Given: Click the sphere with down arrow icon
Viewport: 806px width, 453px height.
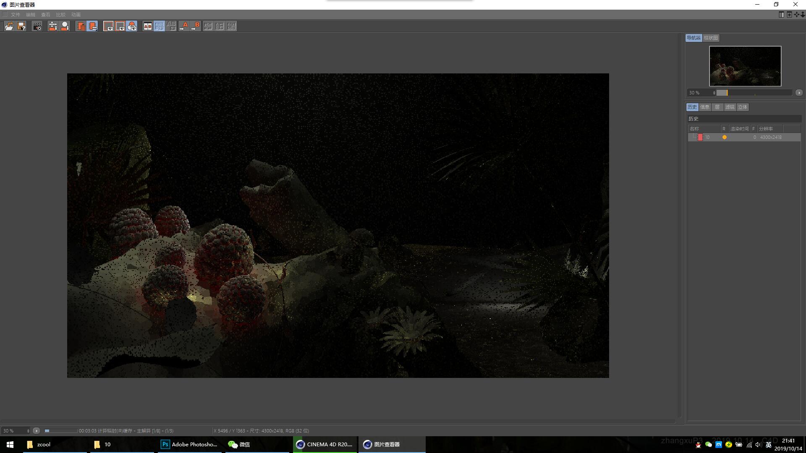Looking at the screenshot, I should tap(65, 26).
